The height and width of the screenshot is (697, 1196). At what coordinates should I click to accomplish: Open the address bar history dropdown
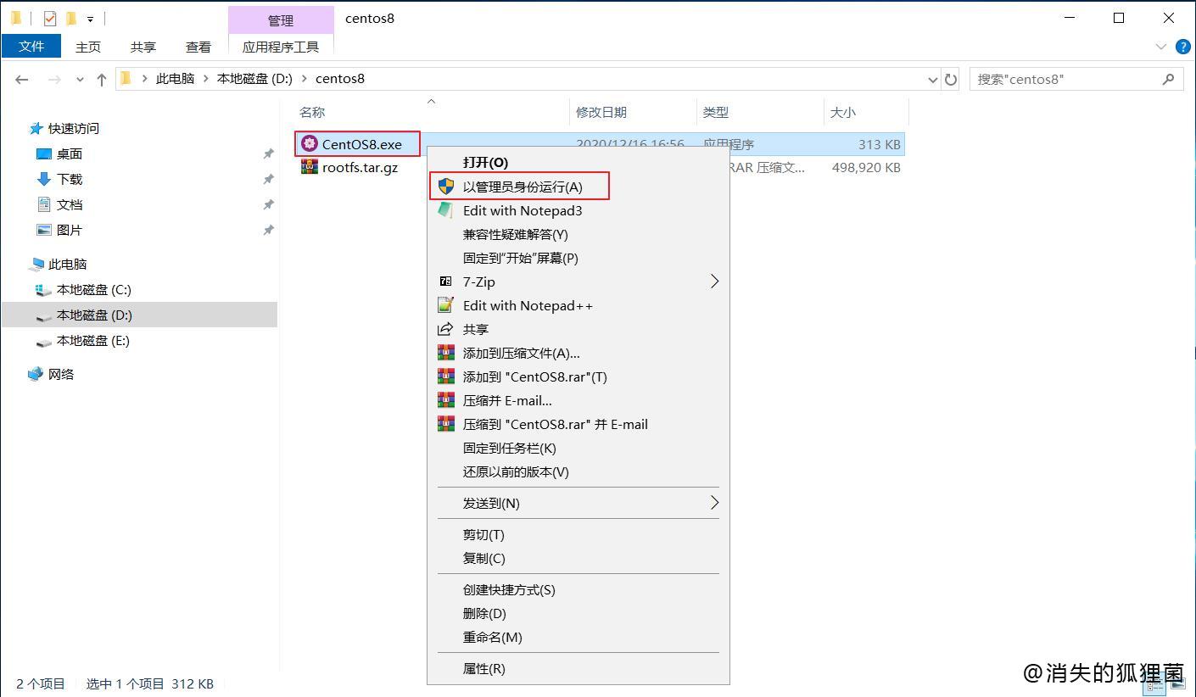(x=933, y=79)
